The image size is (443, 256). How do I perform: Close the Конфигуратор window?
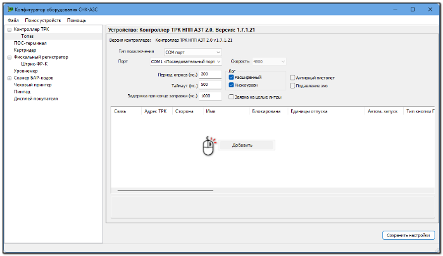(x=430, y=9)
